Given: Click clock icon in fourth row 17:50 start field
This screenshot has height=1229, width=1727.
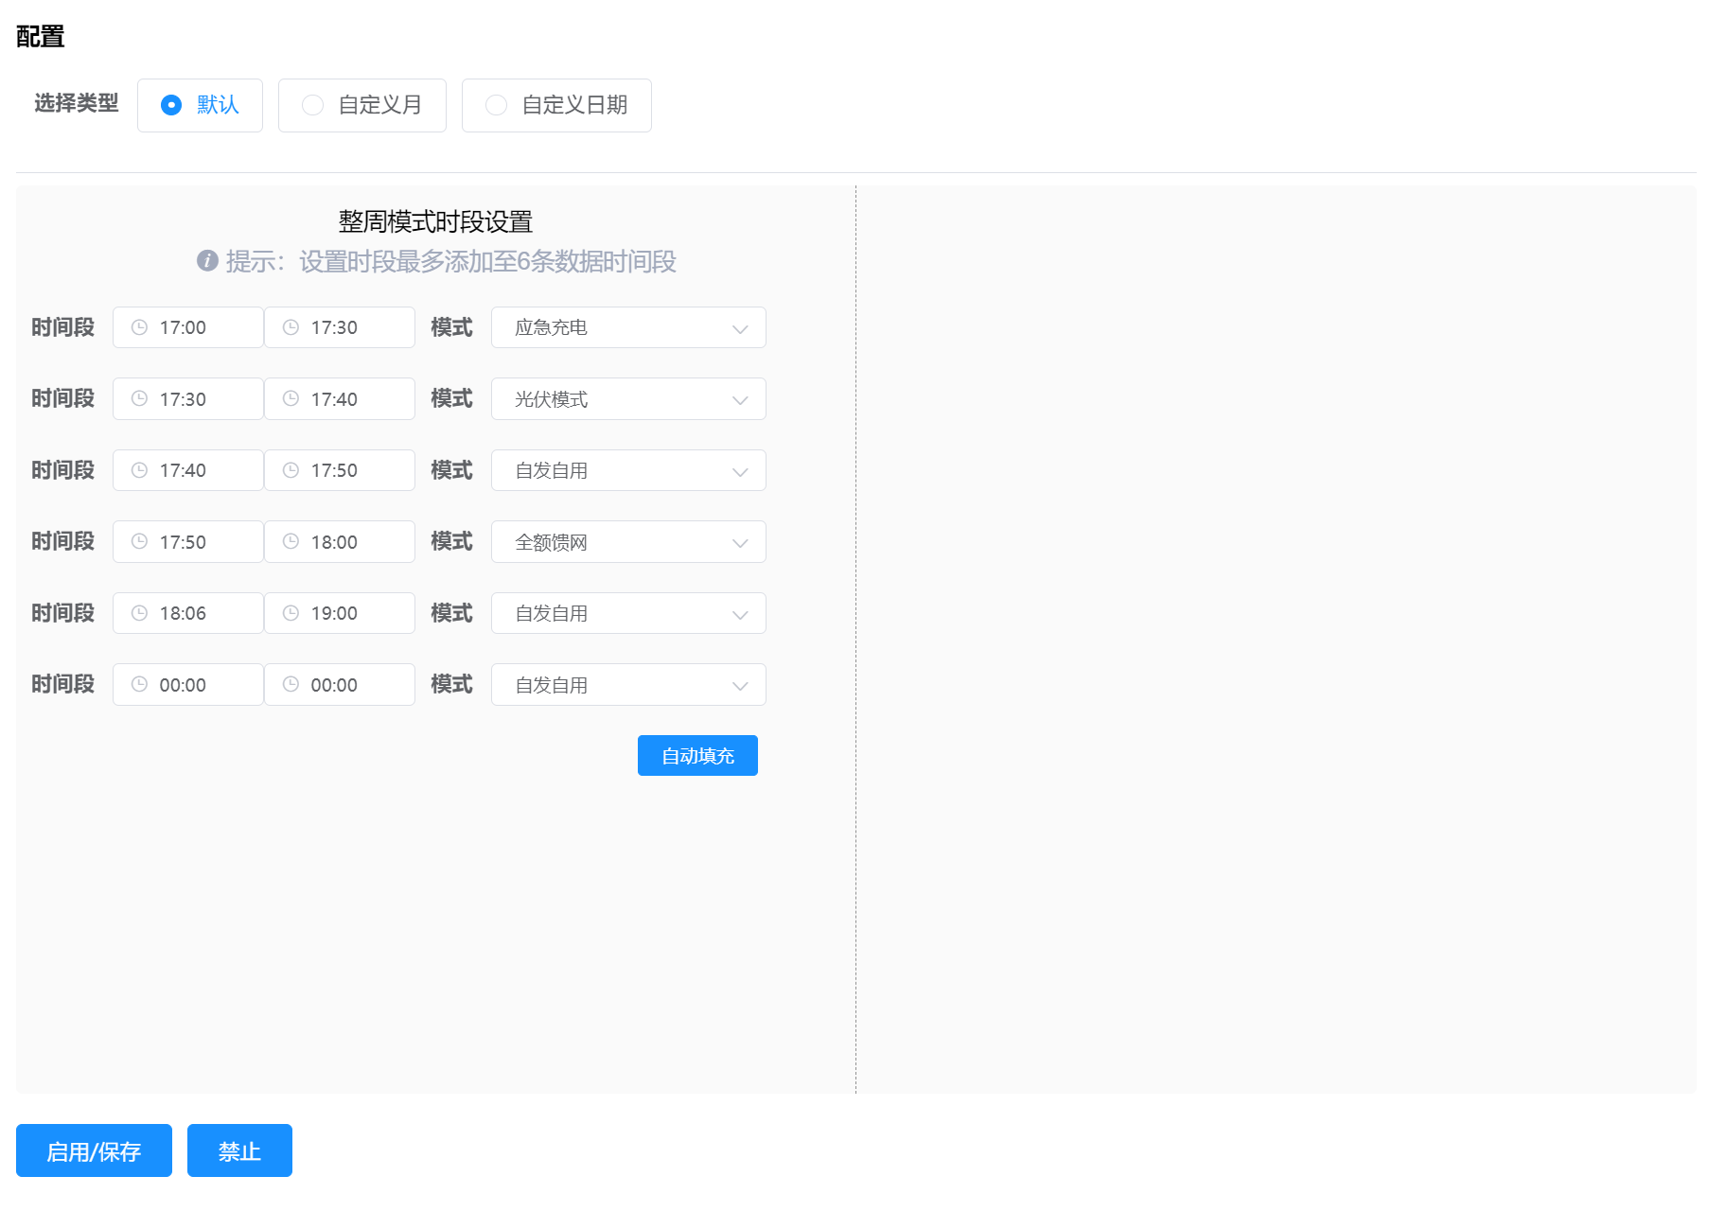Looking at the screenshot, I should (139, 541).
